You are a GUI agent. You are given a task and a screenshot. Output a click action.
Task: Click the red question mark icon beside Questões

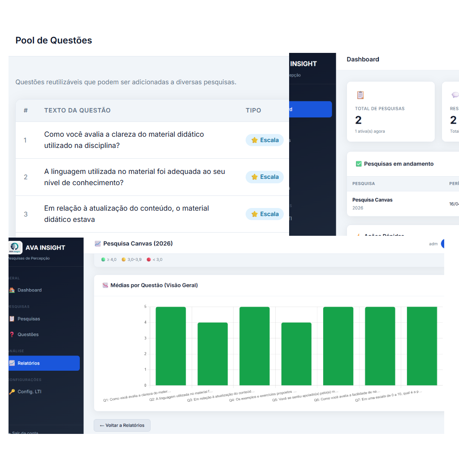12,334
